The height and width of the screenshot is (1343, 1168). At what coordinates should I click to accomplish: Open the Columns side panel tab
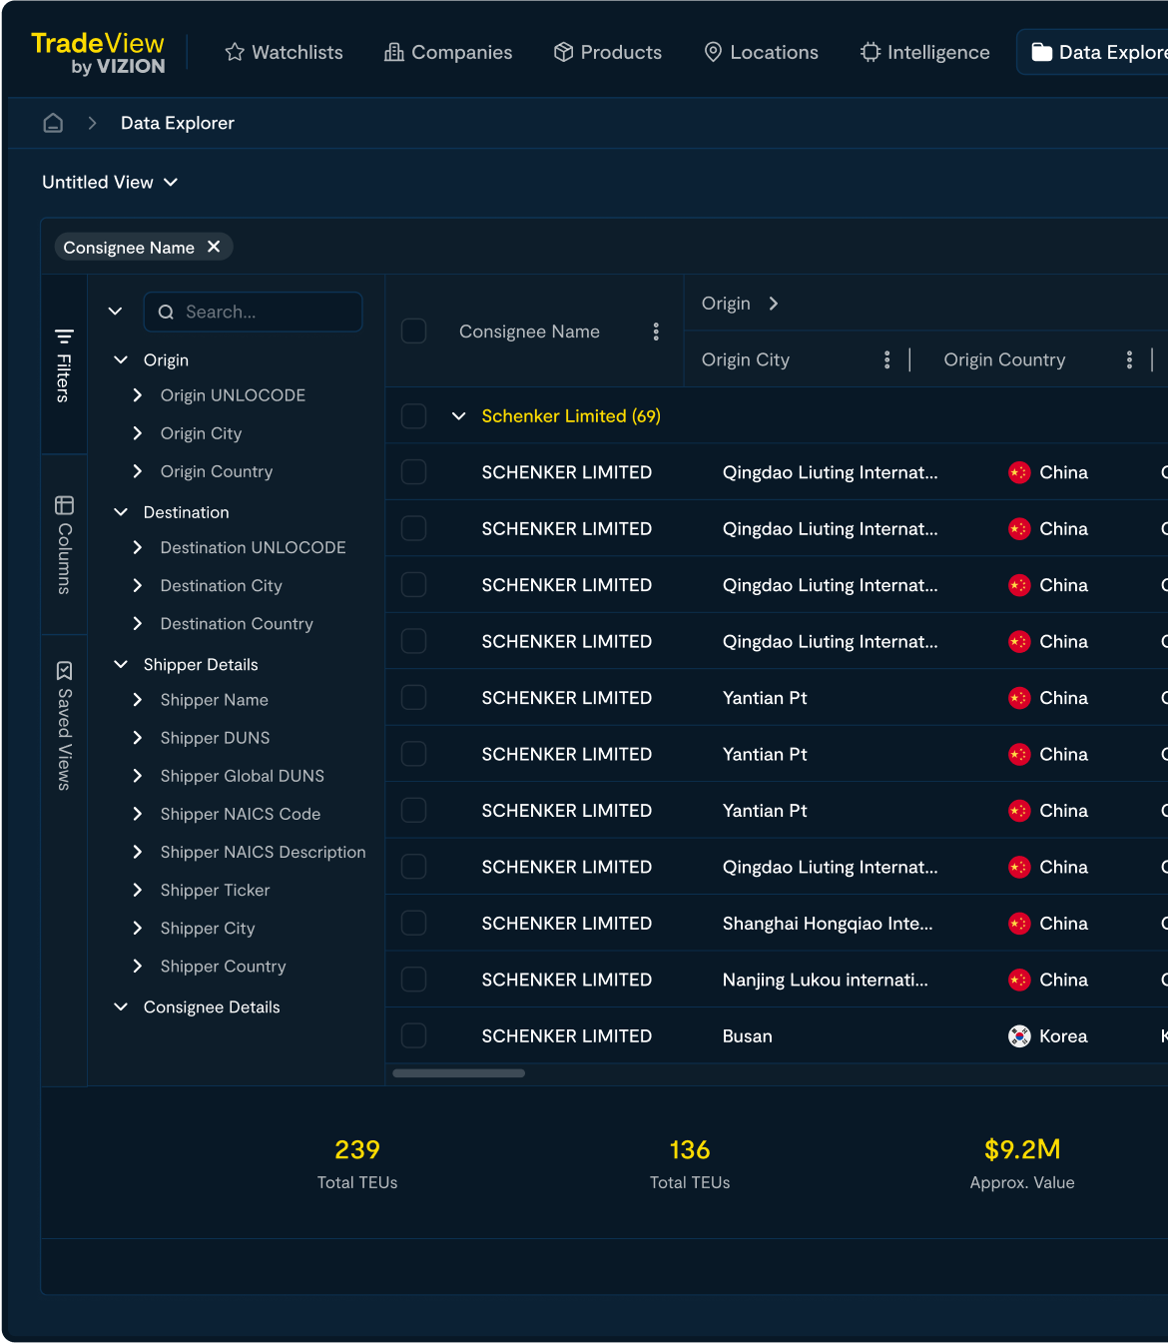[64, 544]
